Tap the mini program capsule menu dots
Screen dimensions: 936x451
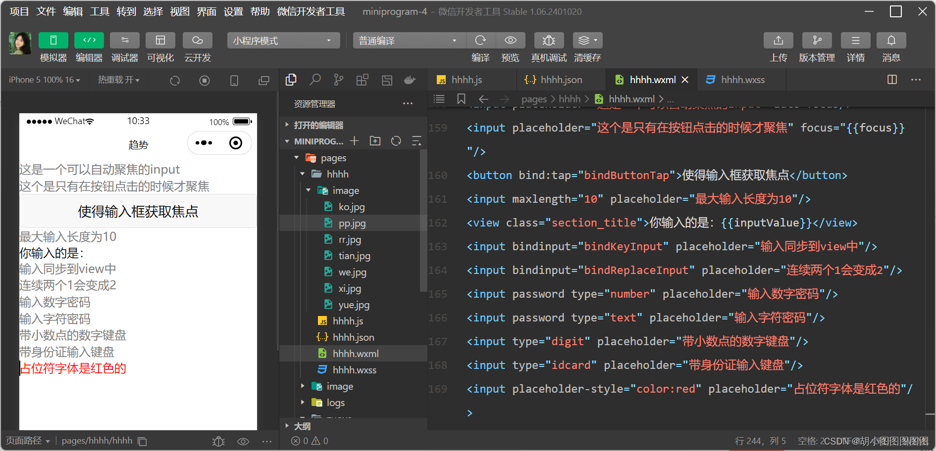click(x=204, y=143)
